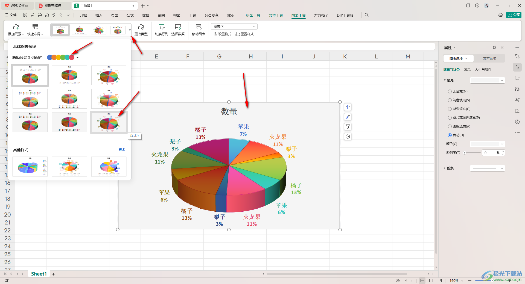Screen dimensions: 525x284
Task: Open the zoom level dropdown at 160%
Action: pos(462,281)
